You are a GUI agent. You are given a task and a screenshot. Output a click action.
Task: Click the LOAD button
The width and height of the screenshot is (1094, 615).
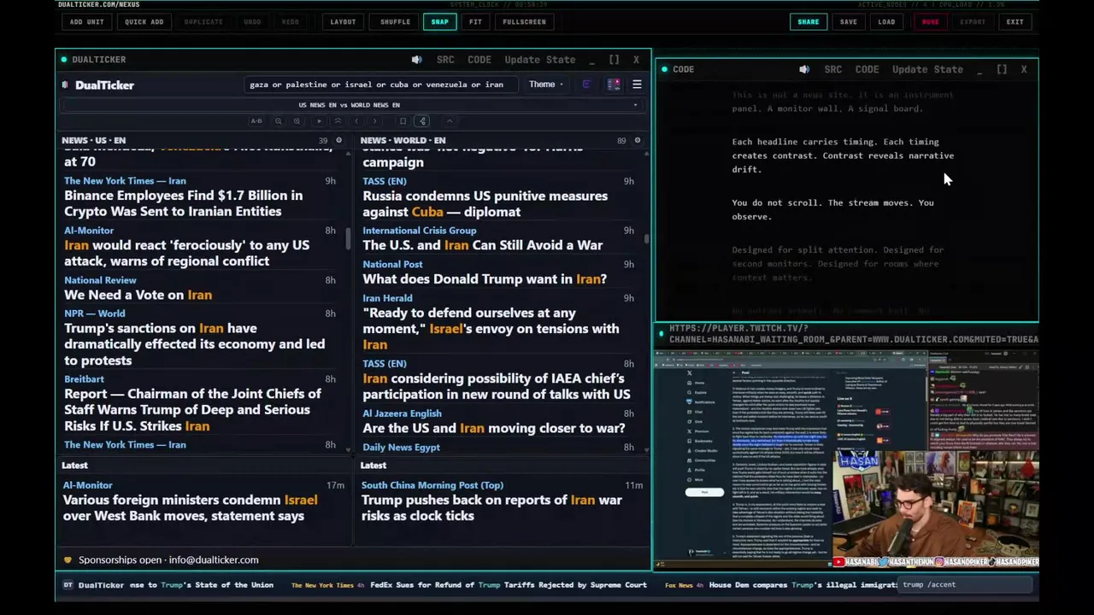pyautogui.click(x=886, y=21)
